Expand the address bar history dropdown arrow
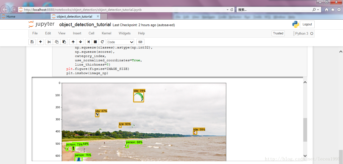The image size is (343, 164). (227, 10)
